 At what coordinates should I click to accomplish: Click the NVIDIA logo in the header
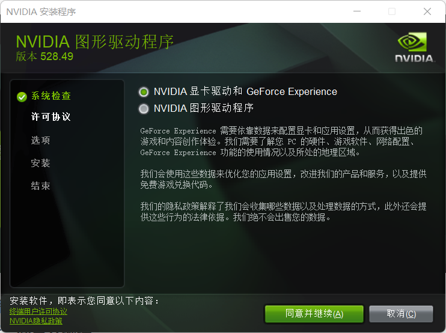pos(414,47)
